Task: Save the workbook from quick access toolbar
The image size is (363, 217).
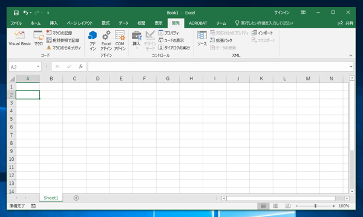Action: [16, 13]
